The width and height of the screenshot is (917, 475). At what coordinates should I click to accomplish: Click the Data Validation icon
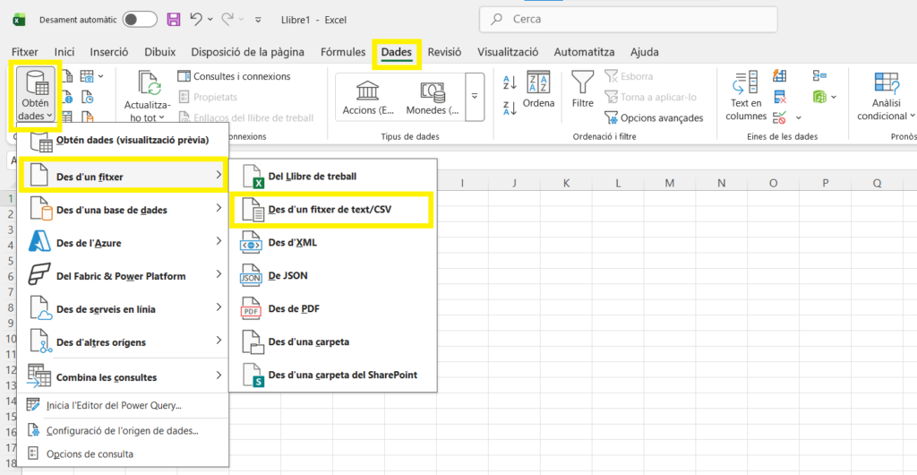[x=780, y=117]
